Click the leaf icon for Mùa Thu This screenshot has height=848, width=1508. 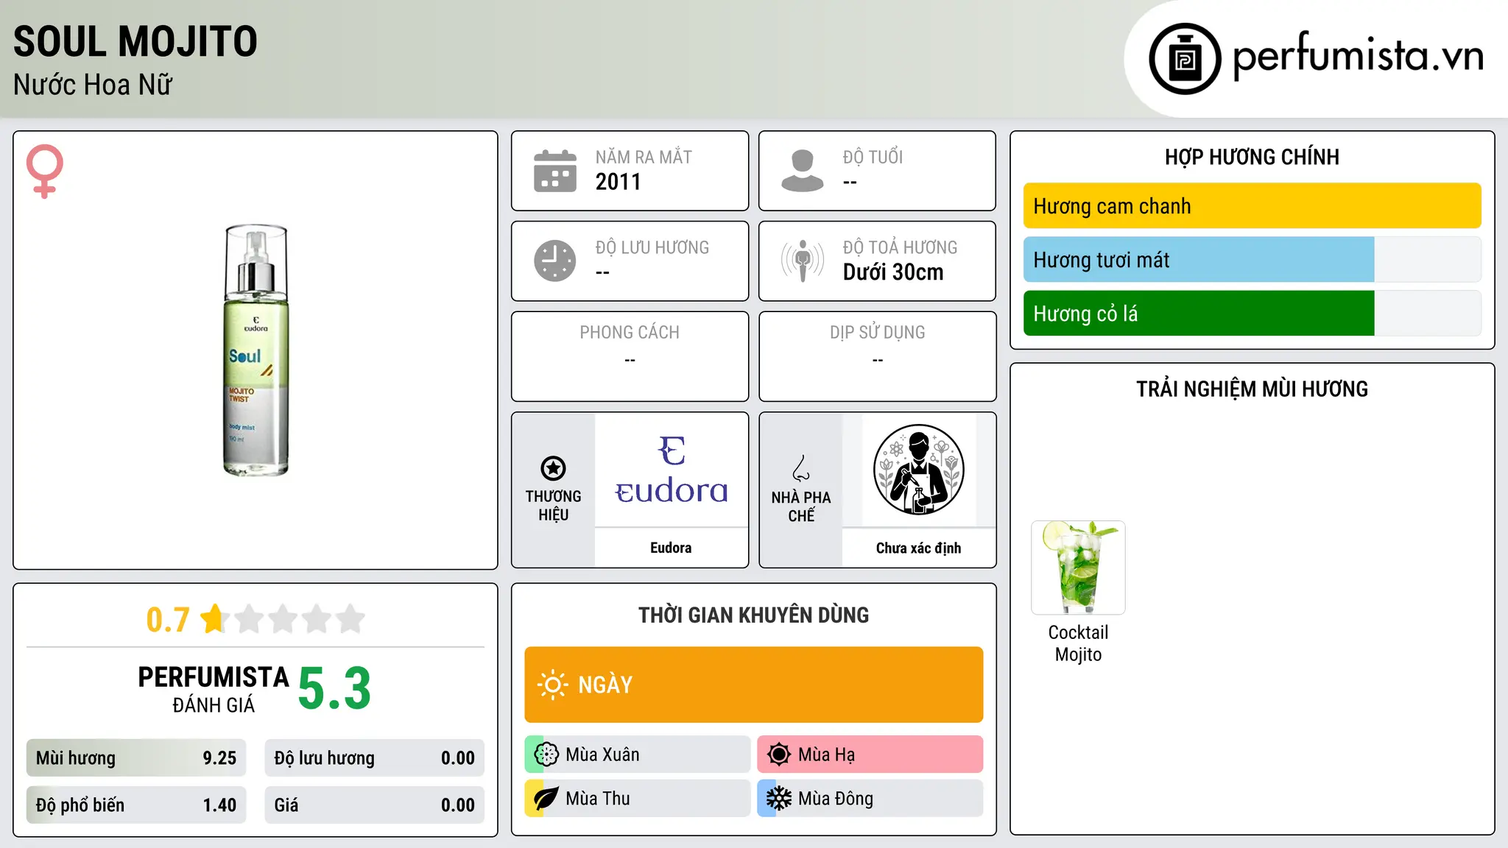pyautogui.click(x=546, y=799)
